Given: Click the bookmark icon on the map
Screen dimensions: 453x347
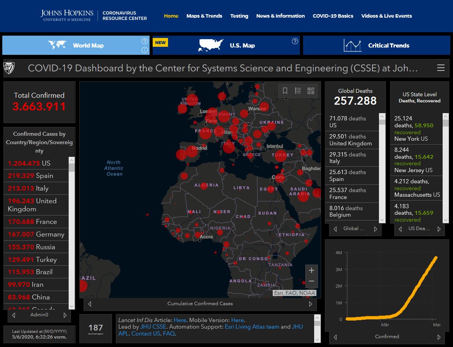Looking at the screenshot, I should [x=285, y=91].
